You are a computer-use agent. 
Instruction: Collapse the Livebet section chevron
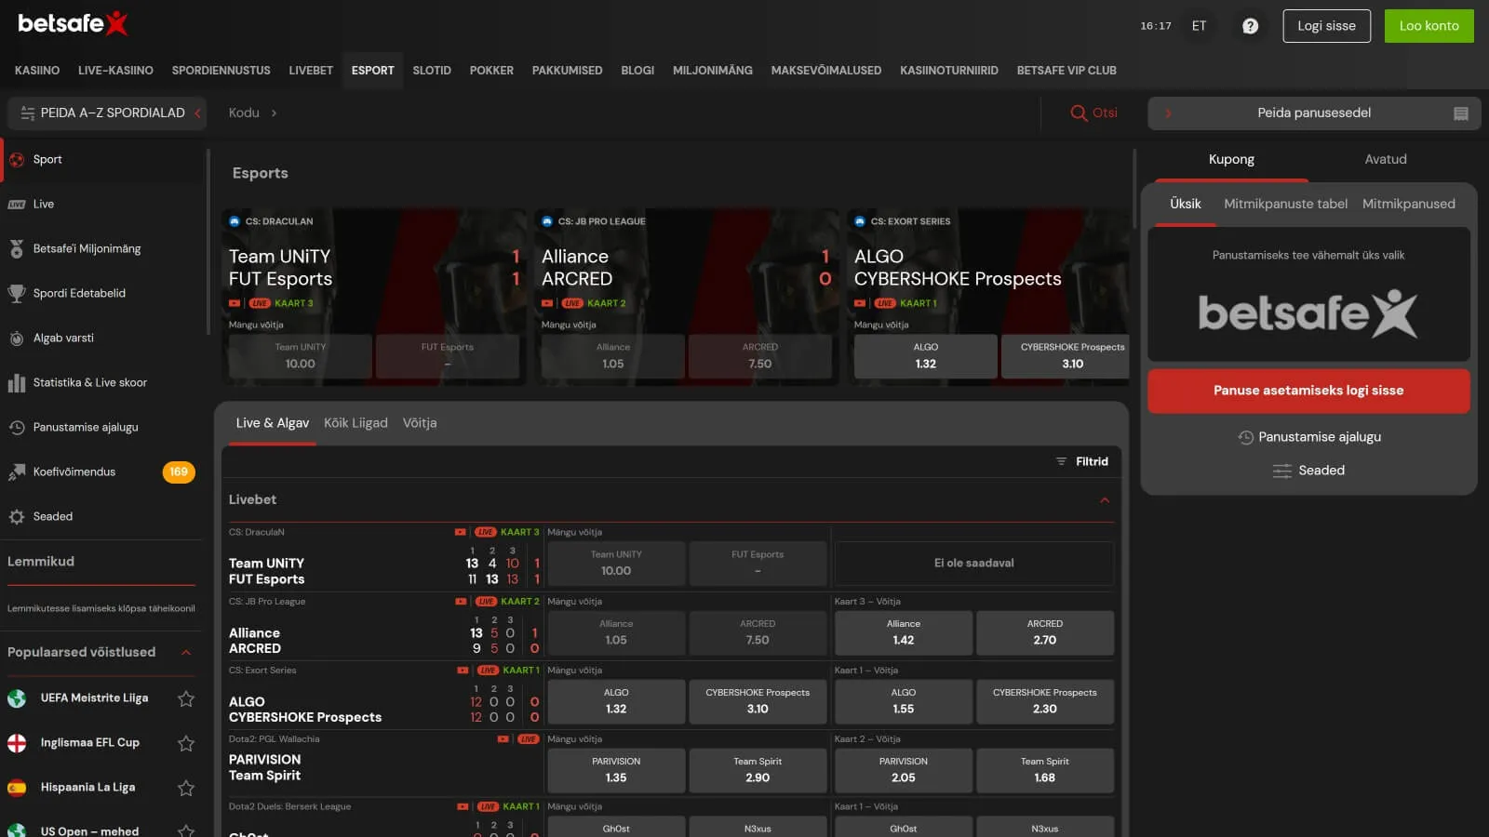tap(1105, 500)
